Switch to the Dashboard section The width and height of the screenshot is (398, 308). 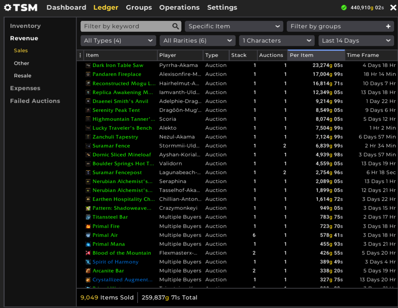(66, 7)
